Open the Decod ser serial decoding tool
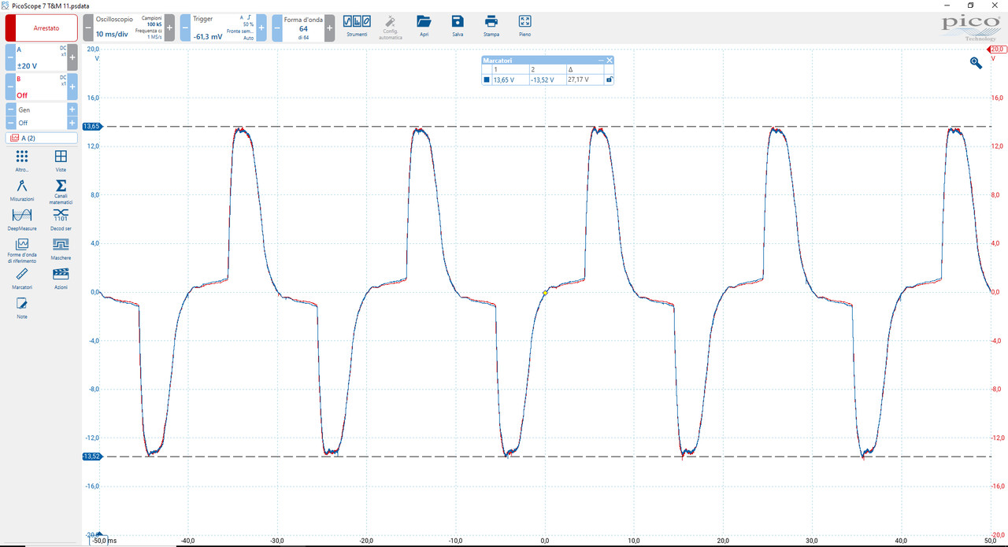1008x547 pixels. (x=61, y=220)
